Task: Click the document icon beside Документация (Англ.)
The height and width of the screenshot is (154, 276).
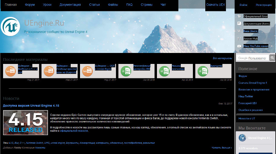Action: tap(239, 23)
